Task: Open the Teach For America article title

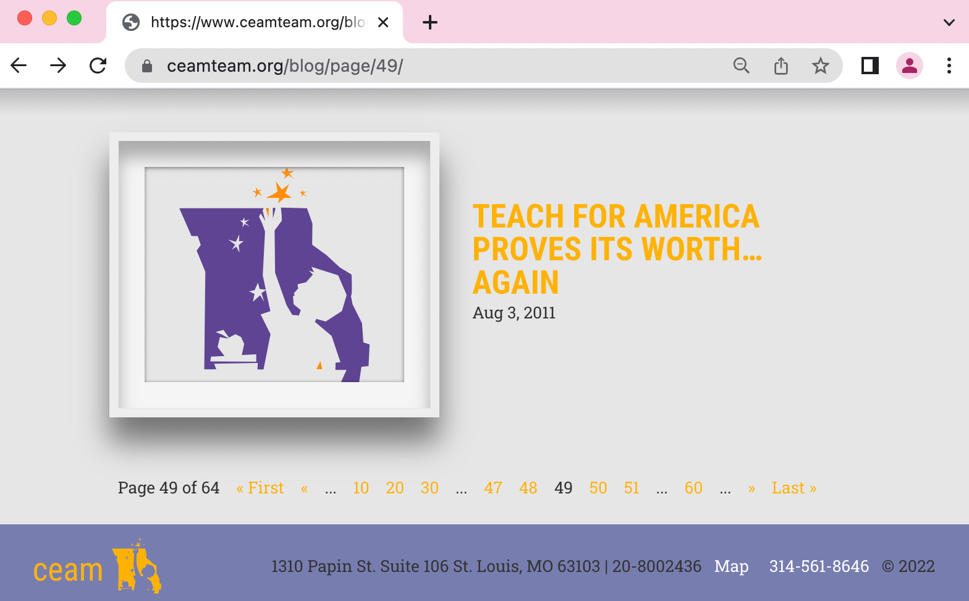Action: pyautogui.click(x=617, y=249)
